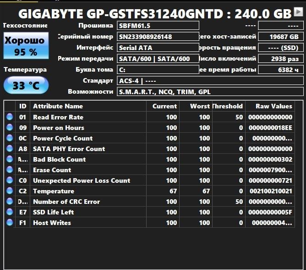Select the Erase Count attribute name

[52, 170]
